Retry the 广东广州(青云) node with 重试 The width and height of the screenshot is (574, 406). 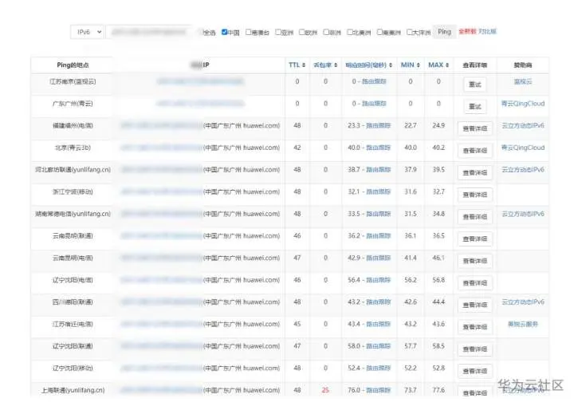(x=475, y=107)
